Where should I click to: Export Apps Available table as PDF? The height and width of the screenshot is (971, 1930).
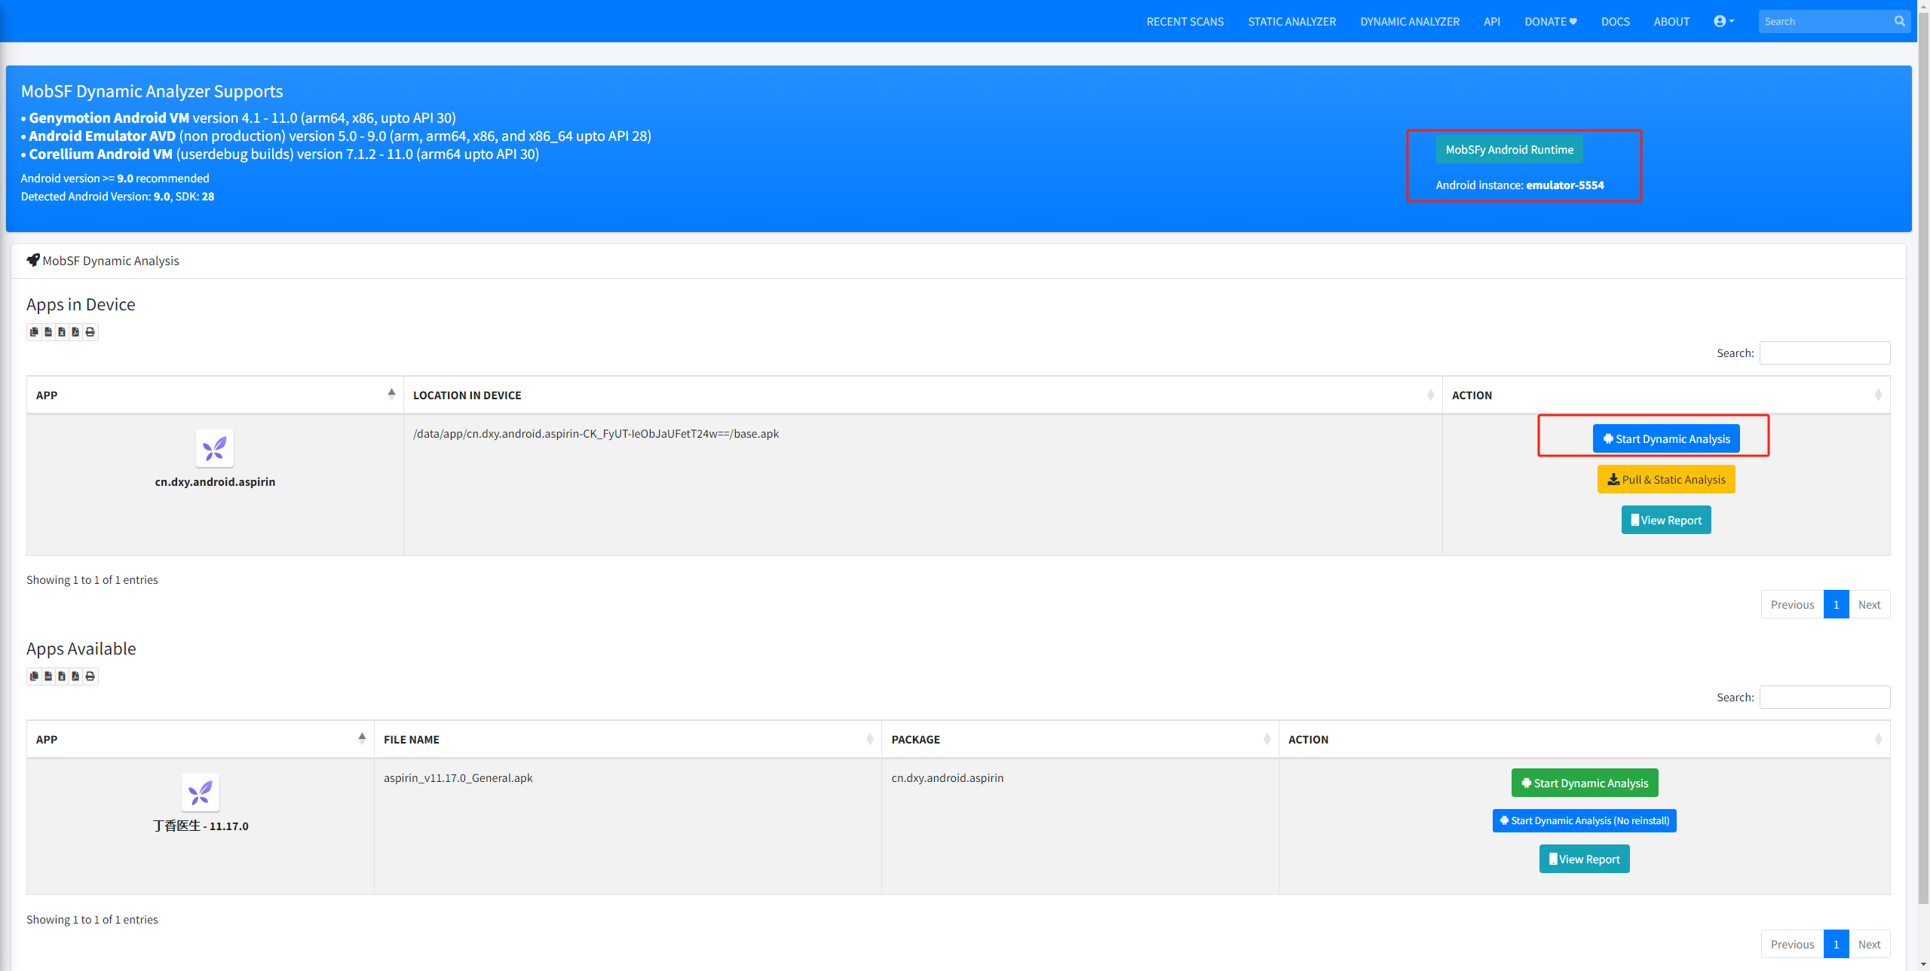75,676
